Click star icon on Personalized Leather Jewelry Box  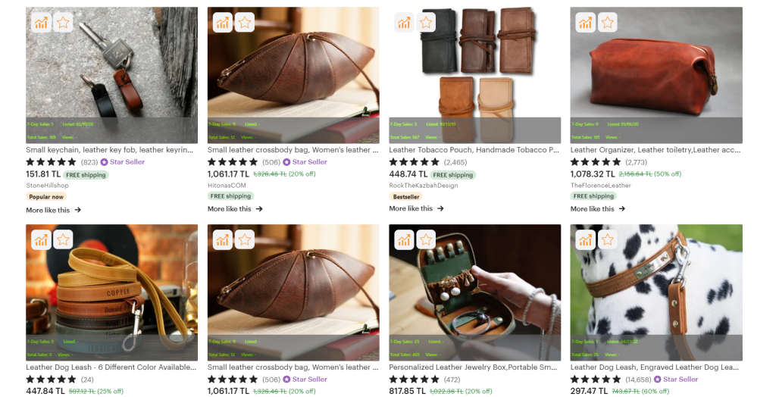[x=427, y=239]
